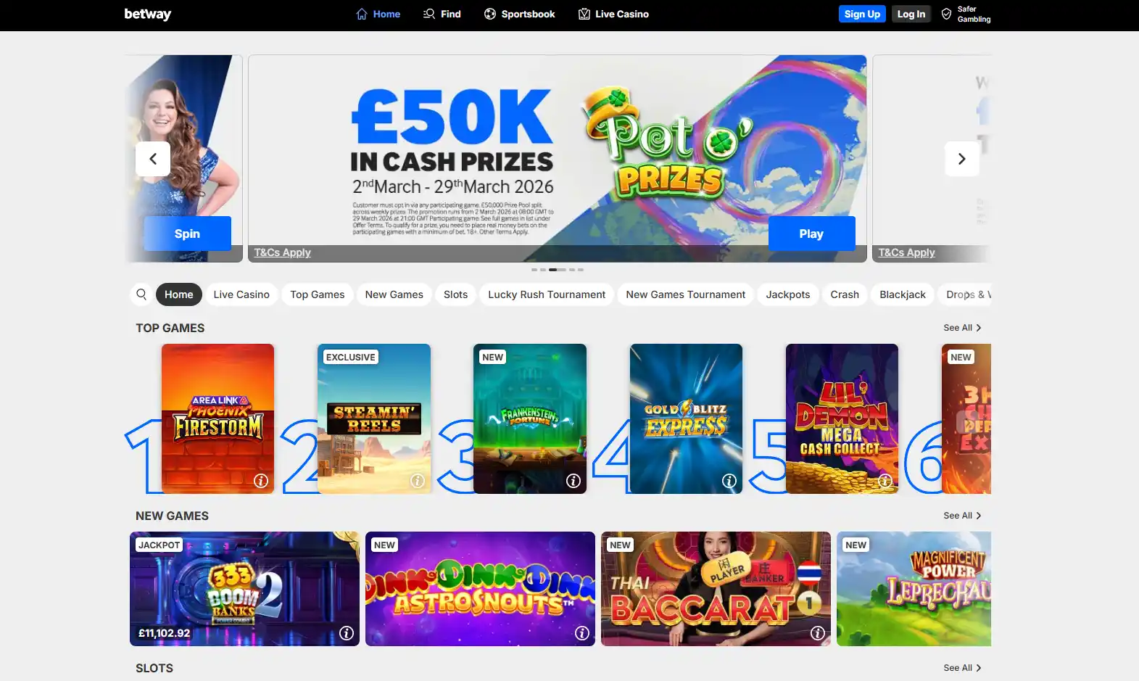Launch the Steamin' Reels game tile
This screenshot has width=1139, height=681.
374,418
